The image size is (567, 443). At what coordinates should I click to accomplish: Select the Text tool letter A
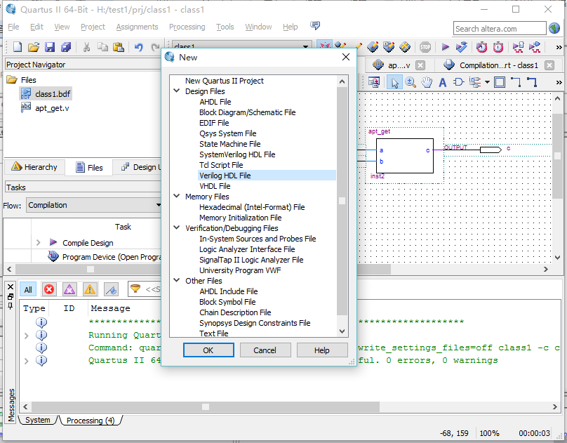443,82
